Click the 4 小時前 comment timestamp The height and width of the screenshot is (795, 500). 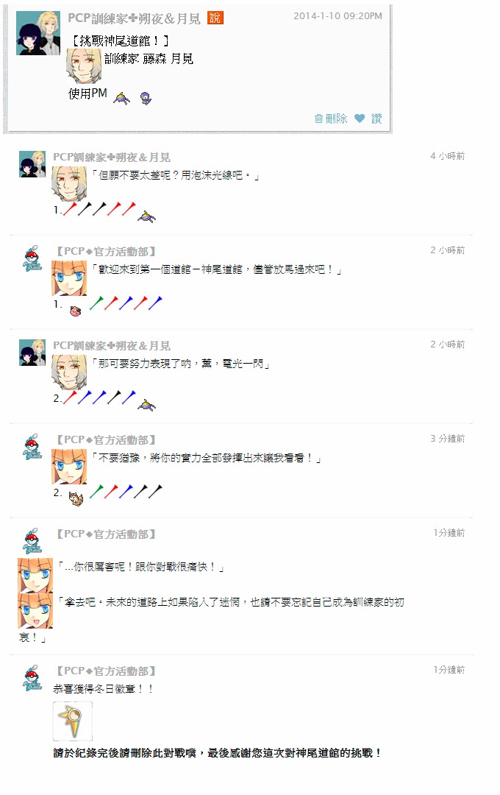[x=447, y=155]
